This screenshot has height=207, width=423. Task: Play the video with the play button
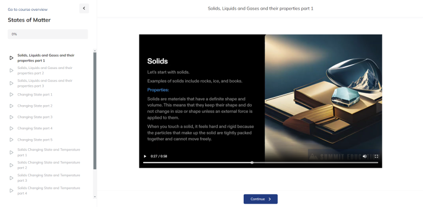click(x=145, y=156)
